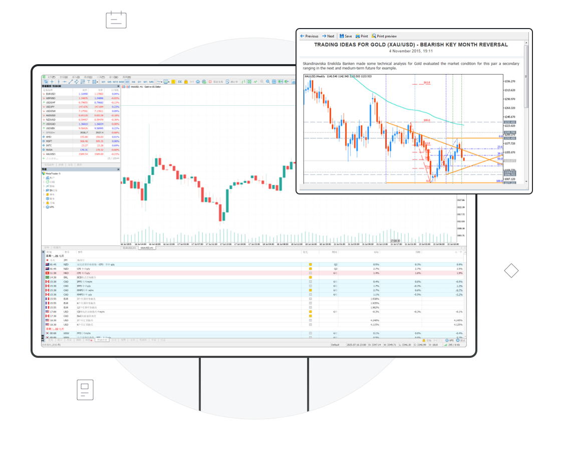The image size is (561, 449).
Task: Select the text label drawing tool
Action: pyautogui.click(x=89, y=82)
